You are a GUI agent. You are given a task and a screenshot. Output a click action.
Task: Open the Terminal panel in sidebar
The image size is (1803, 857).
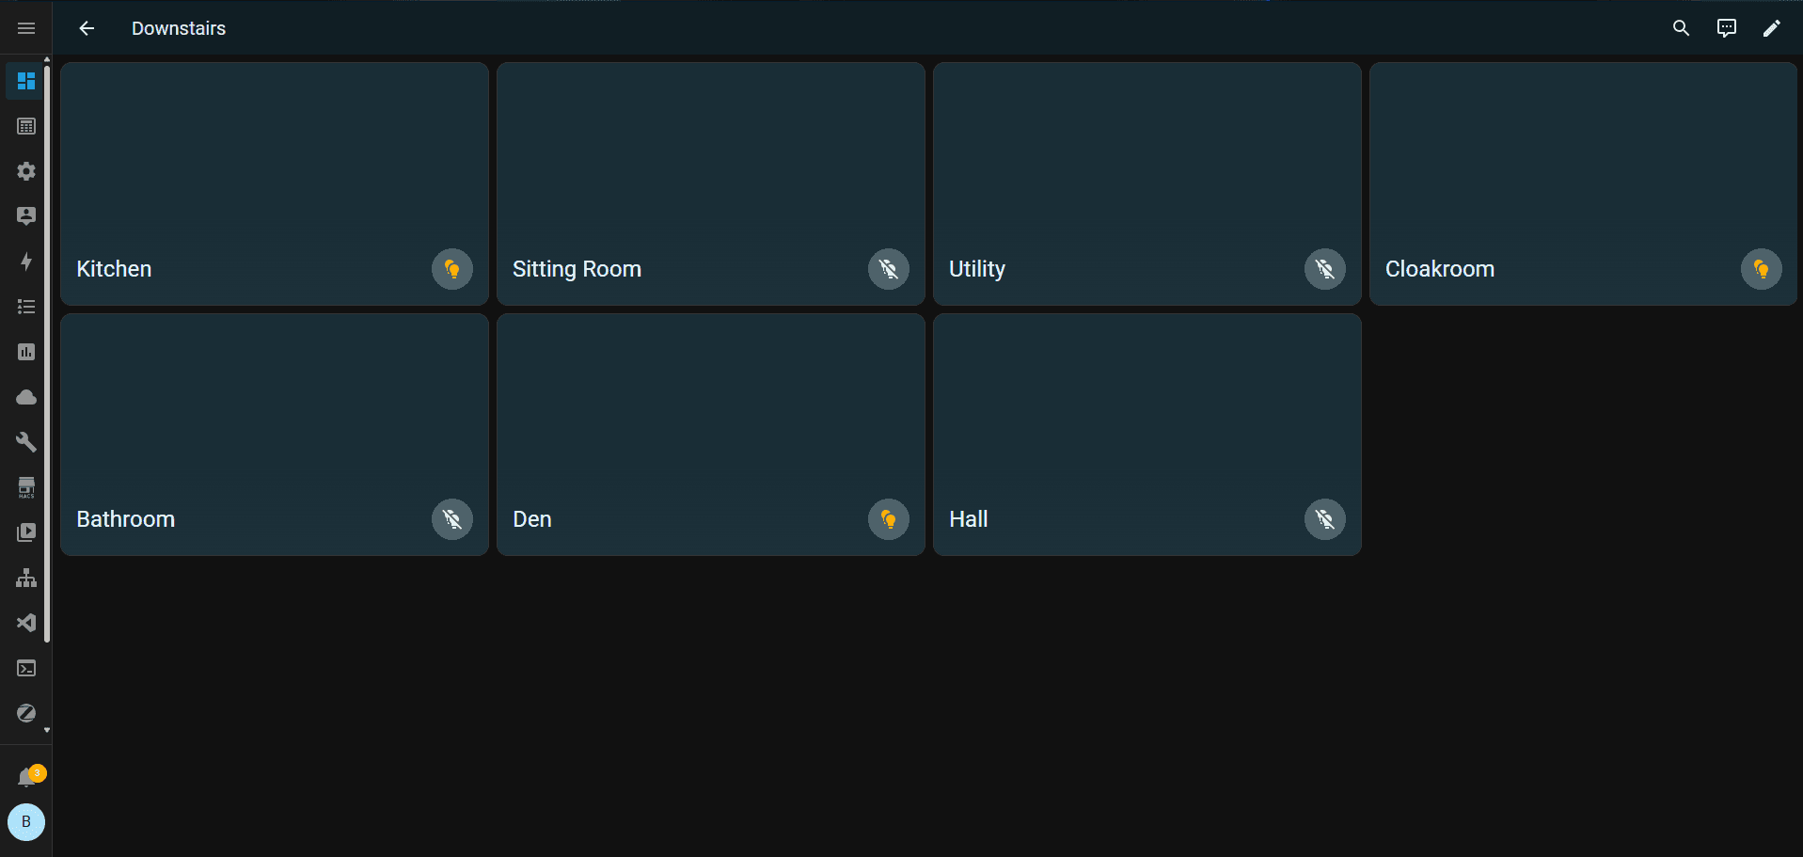click(26, 668)
